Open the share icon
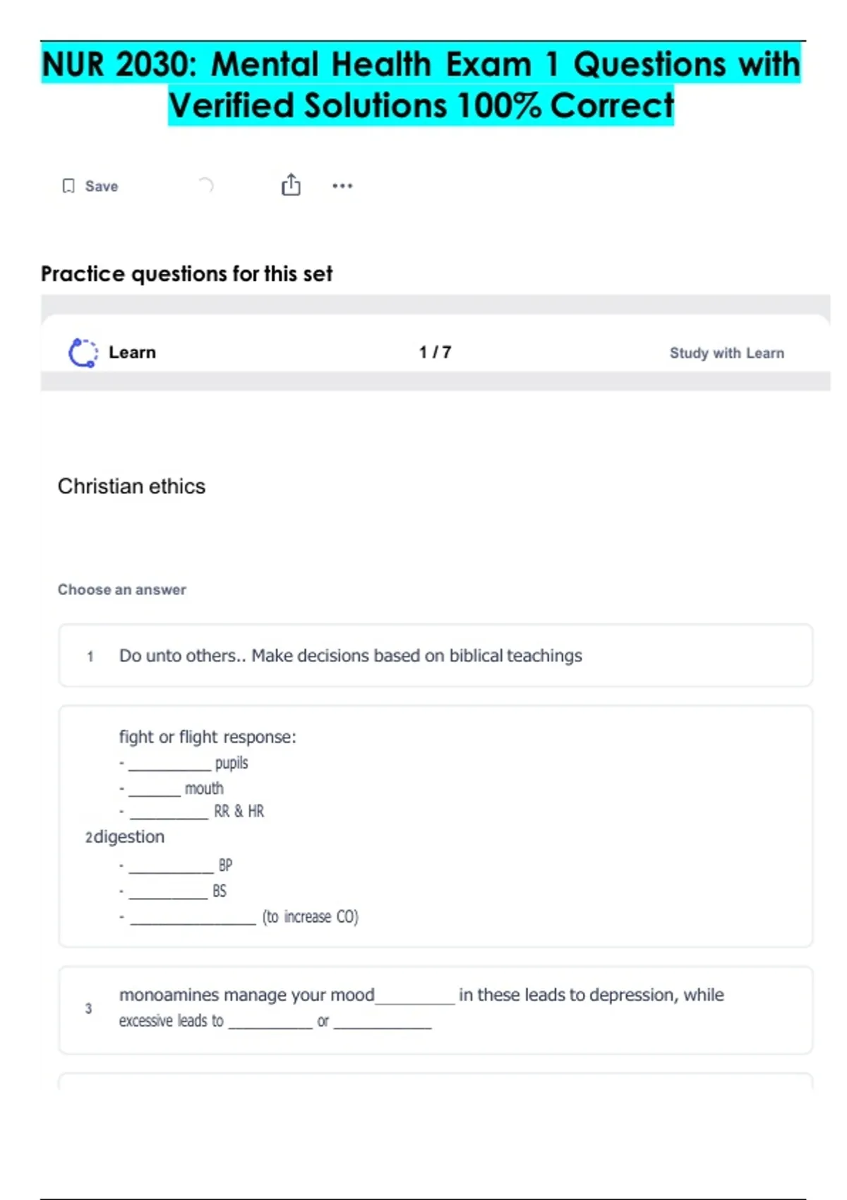Image resolution: width=847 pixels, height=1200 pixels. pos(291,185)
